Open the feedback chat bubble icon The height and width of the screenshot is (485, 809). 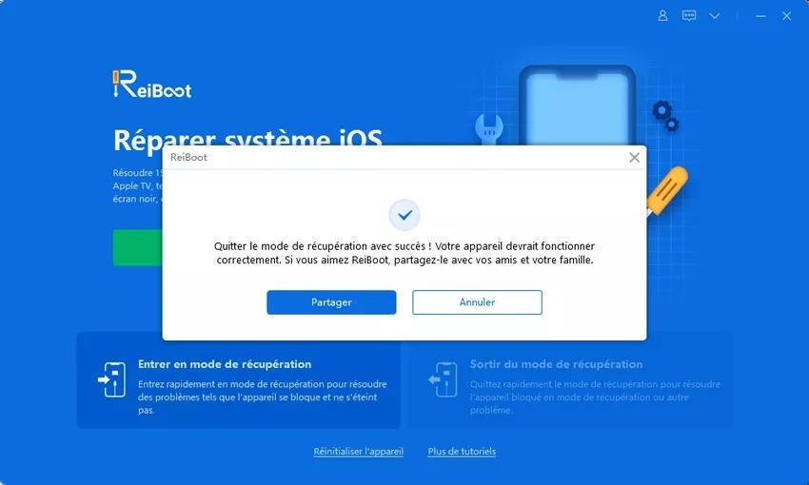coord(689,16)
